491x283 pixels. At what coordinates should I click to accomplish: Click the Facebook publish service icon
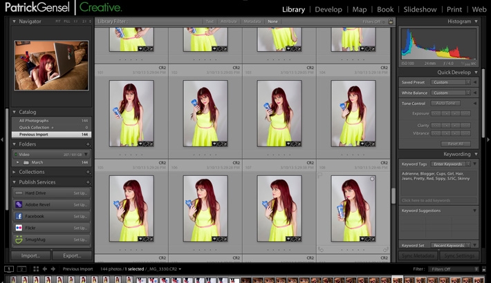point(19,216)
